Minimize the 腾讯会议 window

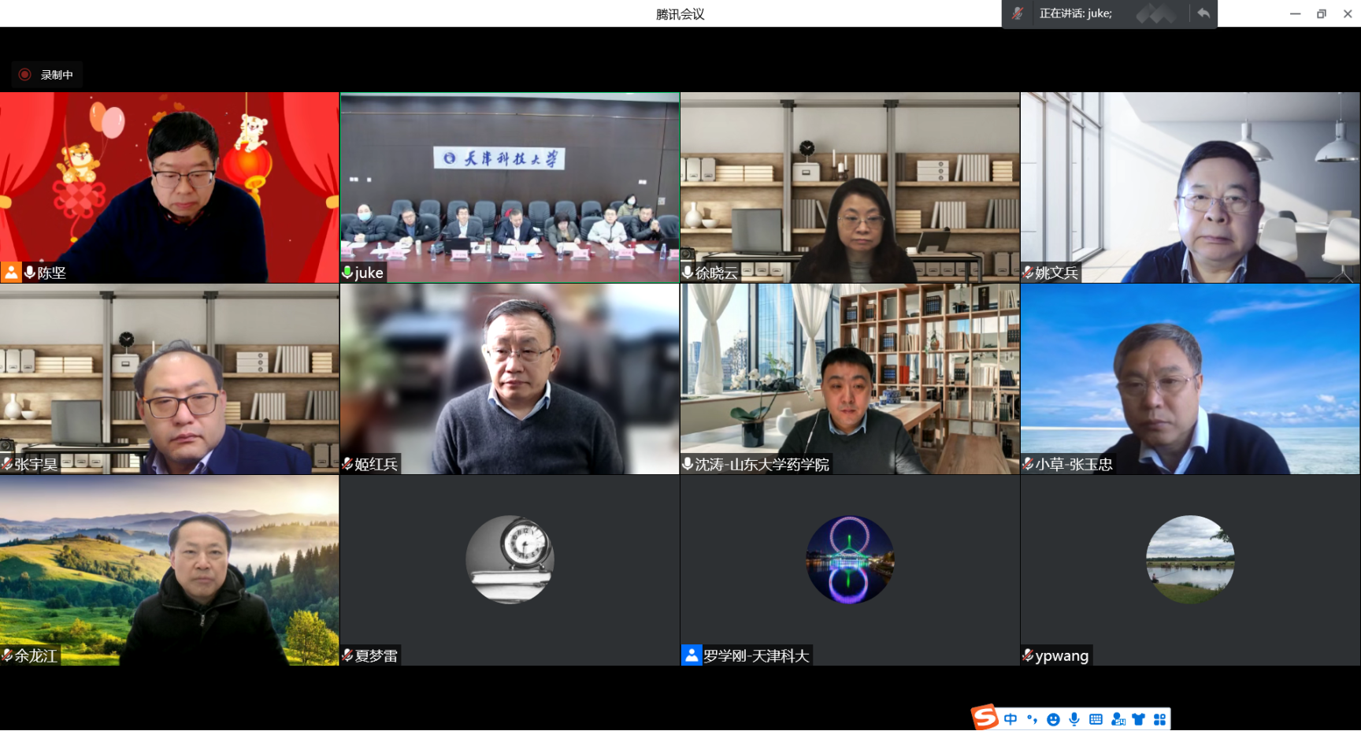tap(1295, 13)
